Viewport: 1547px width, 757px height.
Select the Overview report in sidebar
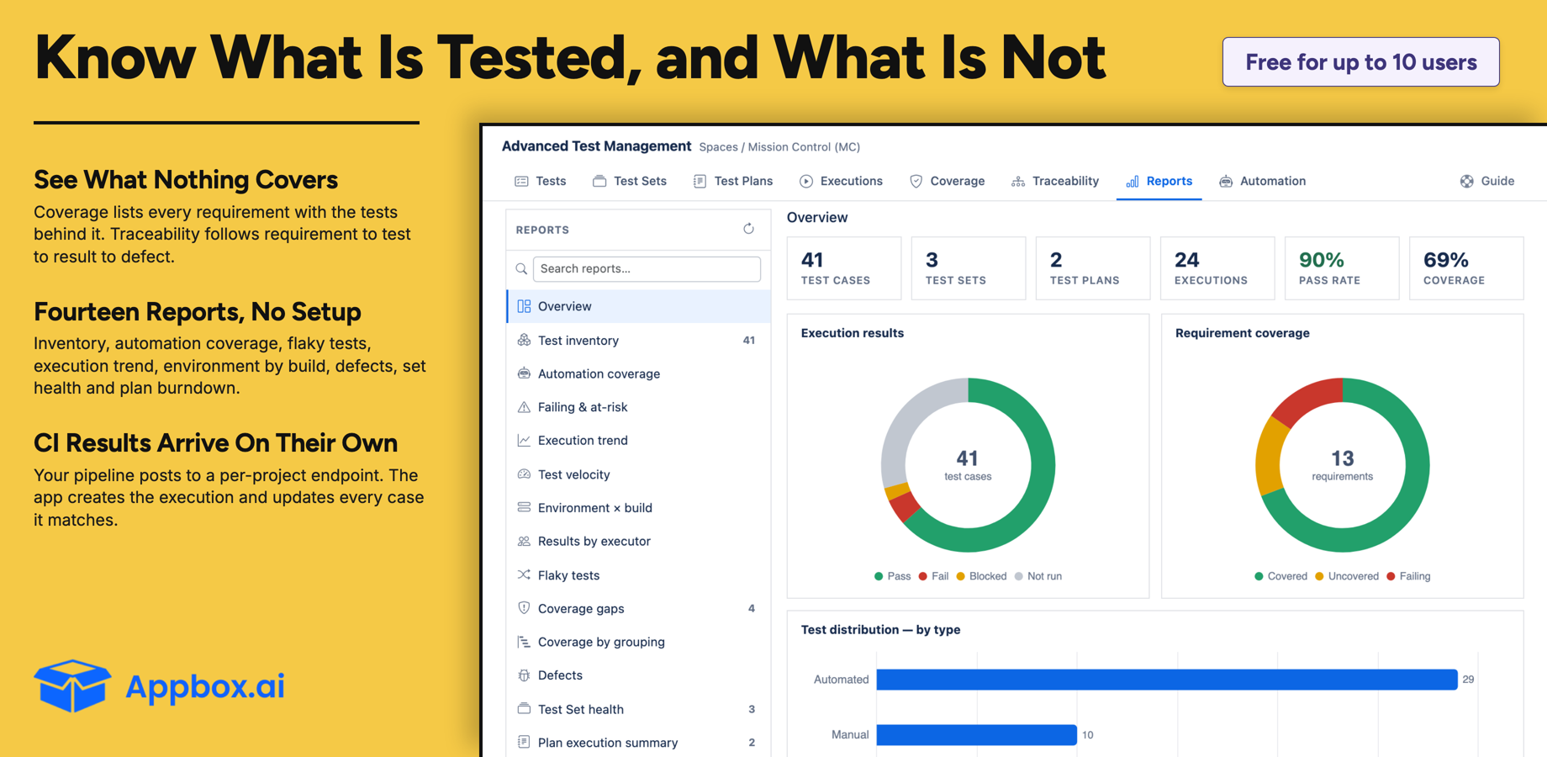coord(639,306)
